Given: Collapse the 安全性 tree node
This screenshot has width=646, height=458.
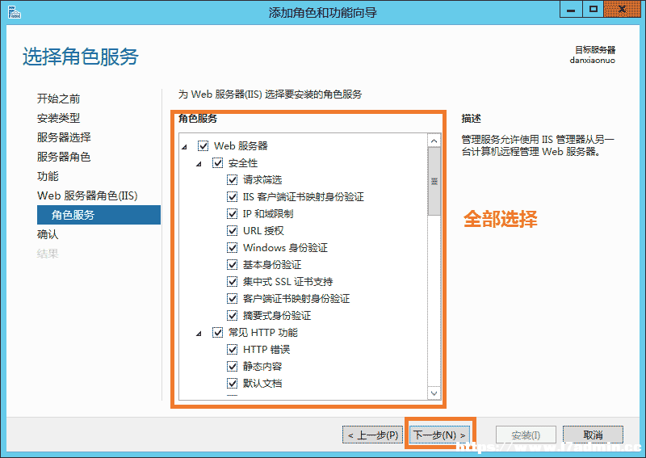Looking at the screenshot, I should (199, 164).
